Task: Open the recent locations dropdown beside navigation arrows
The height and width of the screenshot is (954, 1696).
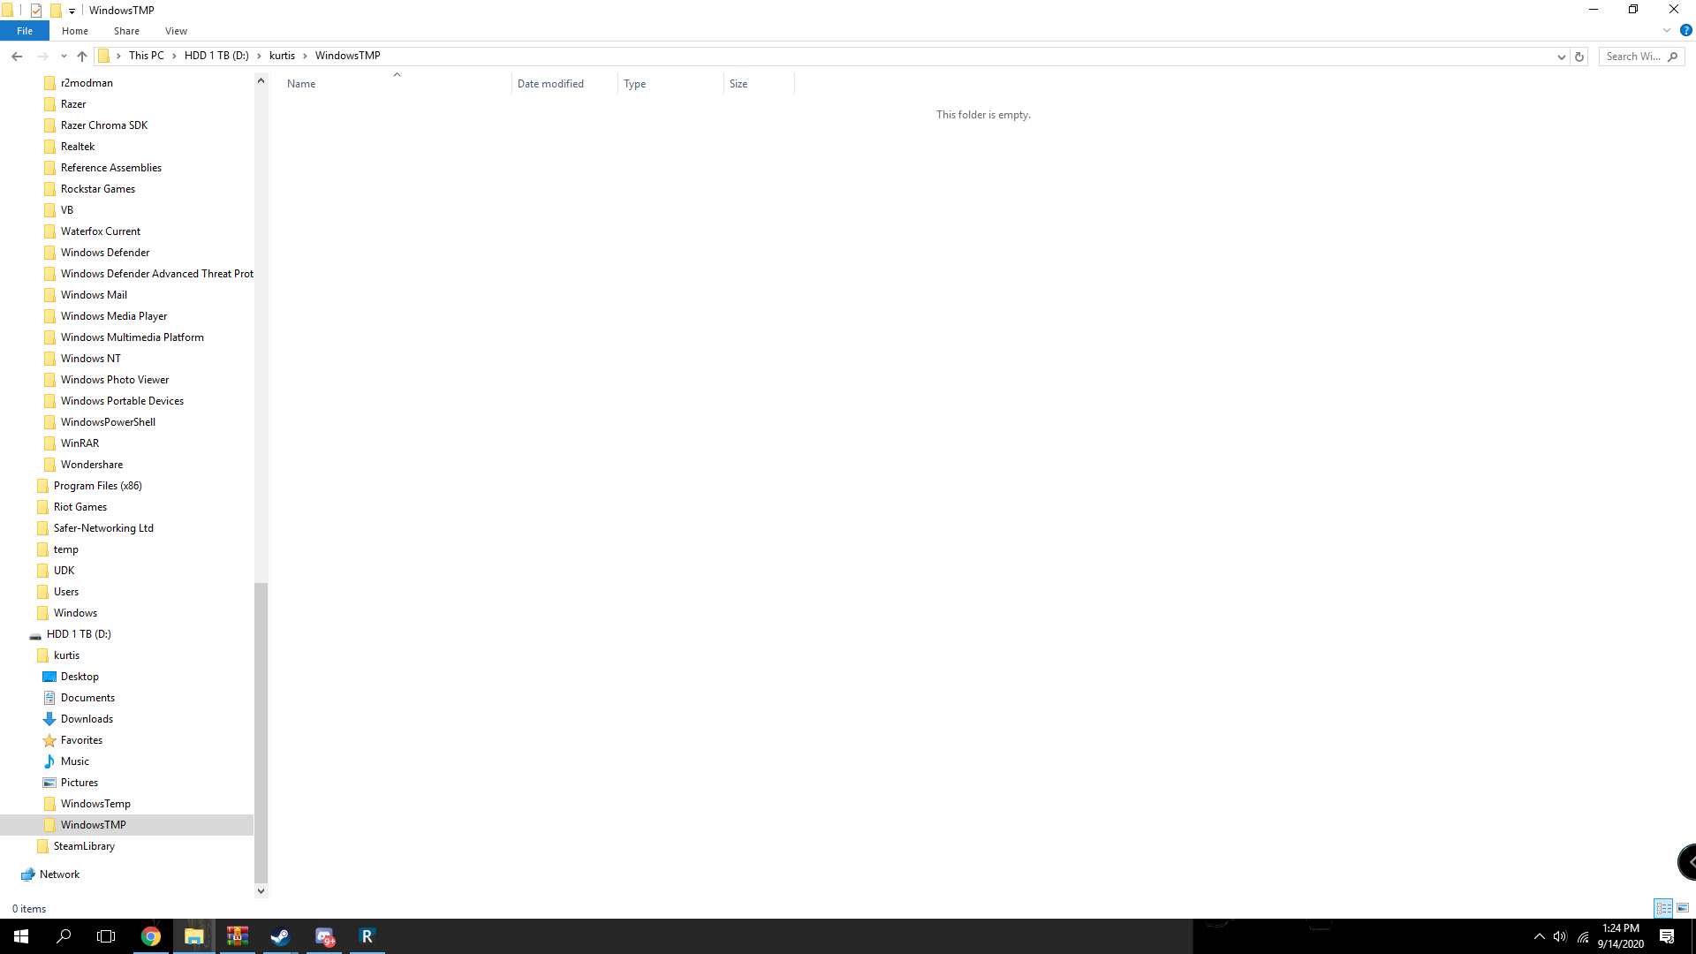Action: click(63, 56)
